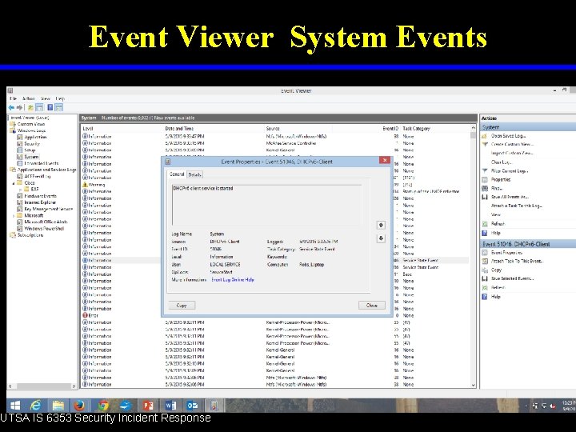Click Close button in Event Properties dialog
The width and height of the screenshot is (576, 432).
(372, 306)
